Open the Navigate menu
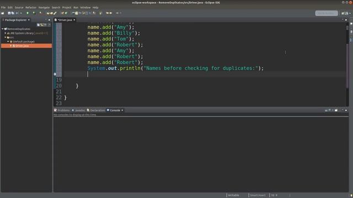The height and width of the screenshot is (198, 353). tap(44, 7)
